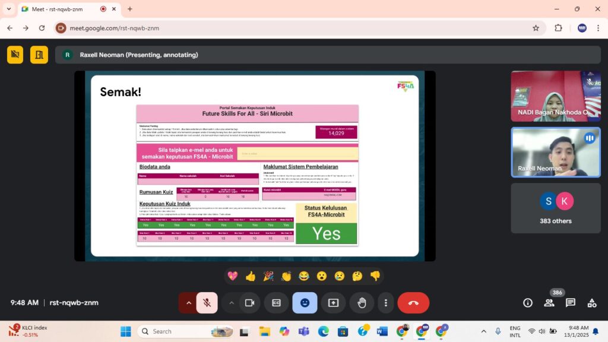Open Task View from the taskbar
Viewport: 608px width, 342px height.
pyautogui.click(x=244, y=331)
